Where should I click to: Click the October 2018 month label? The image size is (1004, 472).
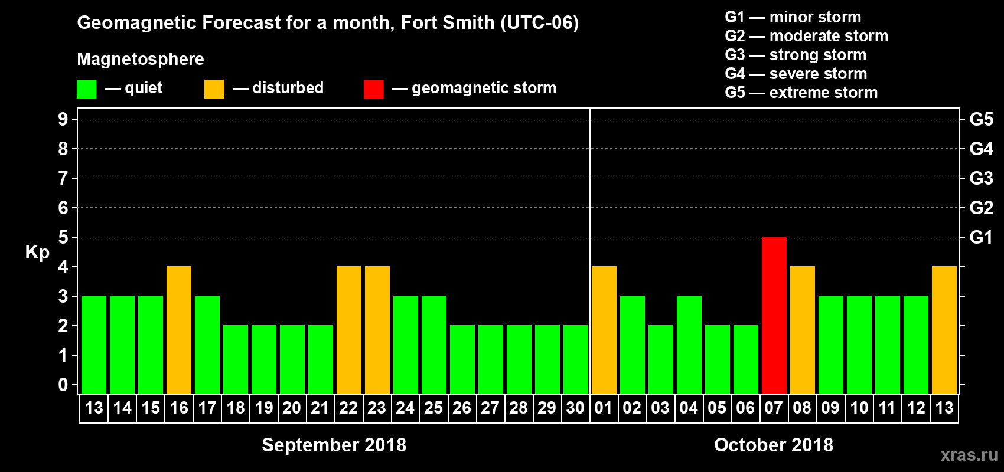[x=774, y=445]
